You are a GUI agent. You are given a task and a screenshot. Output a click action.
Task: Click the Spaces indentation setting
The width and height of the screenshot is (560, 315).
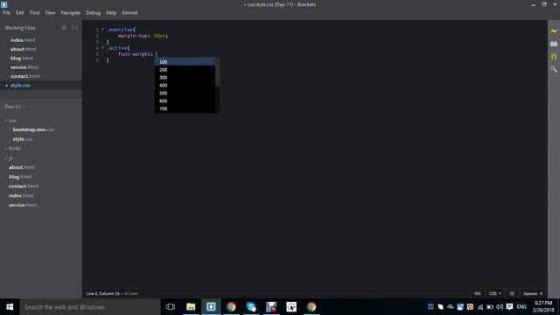point(533,294)
